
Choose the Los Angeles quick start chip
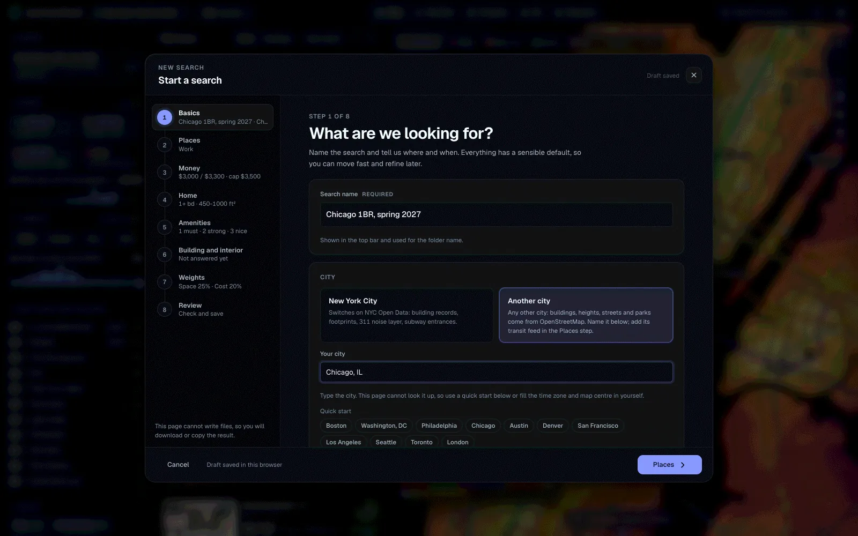[x=344, y=442]
